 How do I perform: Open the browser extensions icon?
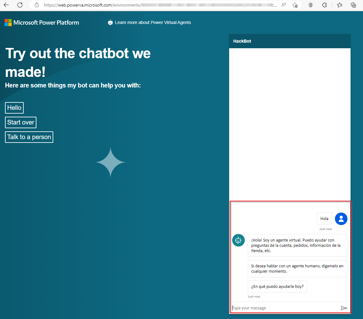click(324, 5)
